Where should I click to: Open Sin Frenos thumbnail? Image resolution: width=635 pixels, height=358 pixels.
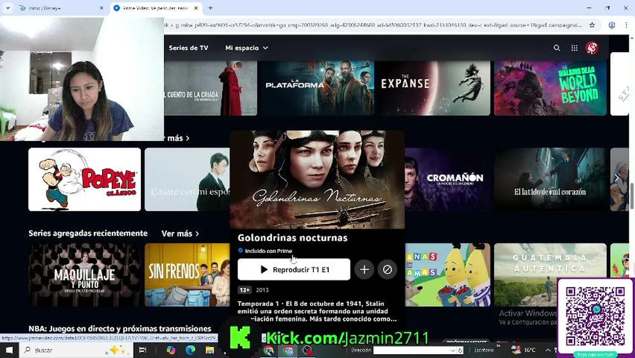(187, 274)
